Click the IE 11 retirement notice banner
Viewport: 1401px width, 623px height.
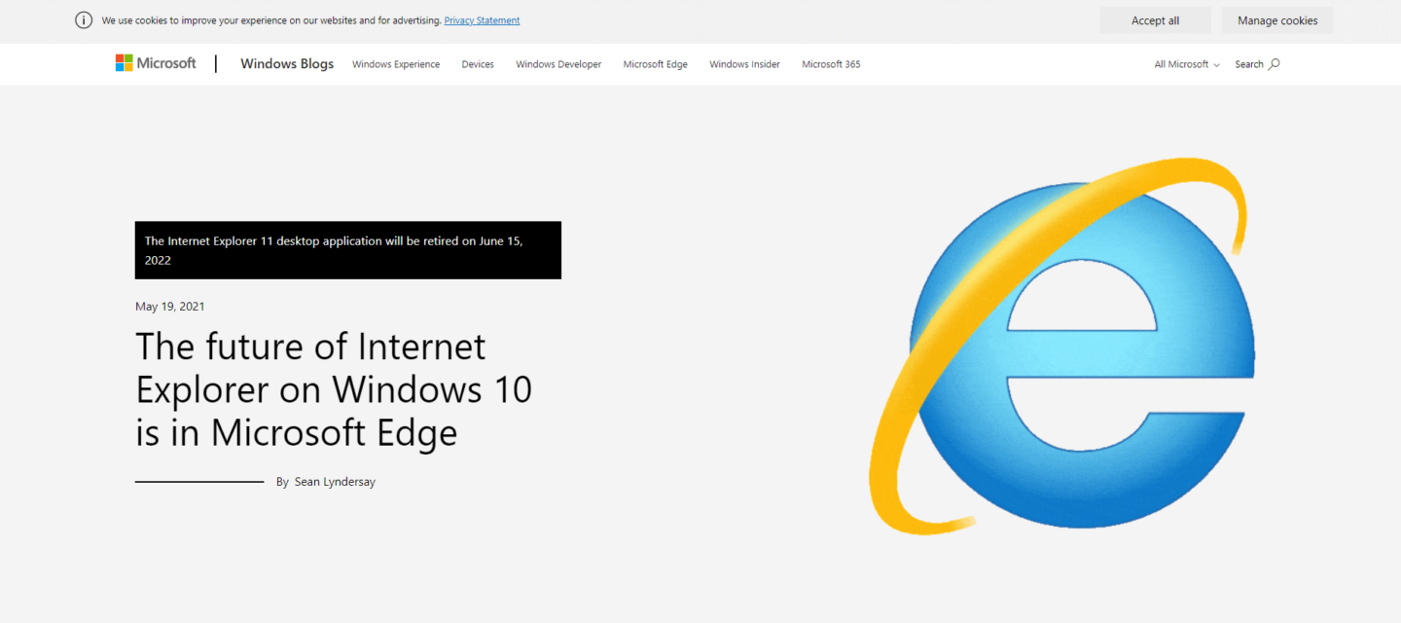click(348, 250)
